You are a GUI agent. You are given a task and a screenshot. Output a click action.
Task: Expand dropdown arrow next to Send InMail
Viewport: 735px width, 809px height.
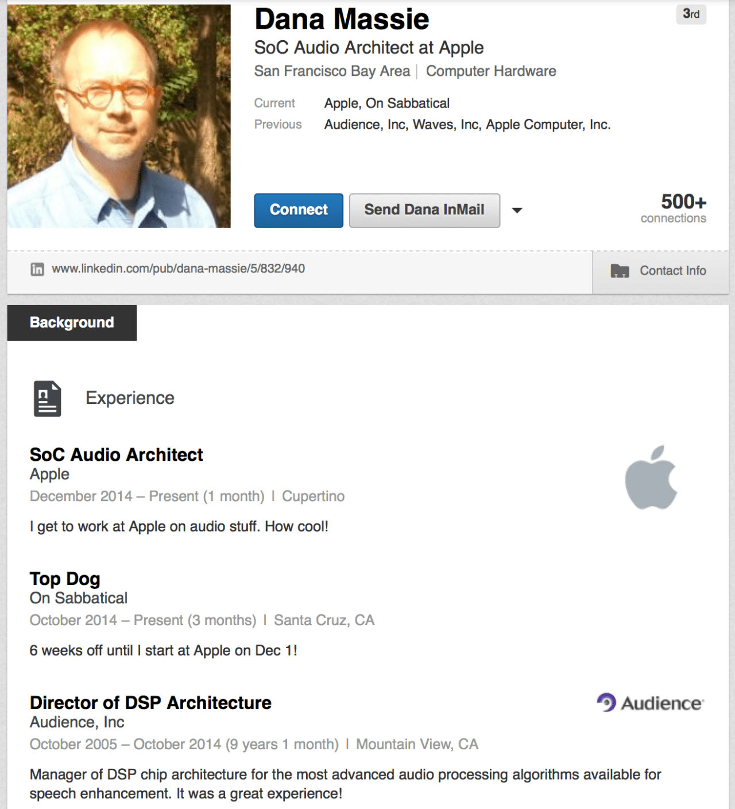(x=517, y=210)
